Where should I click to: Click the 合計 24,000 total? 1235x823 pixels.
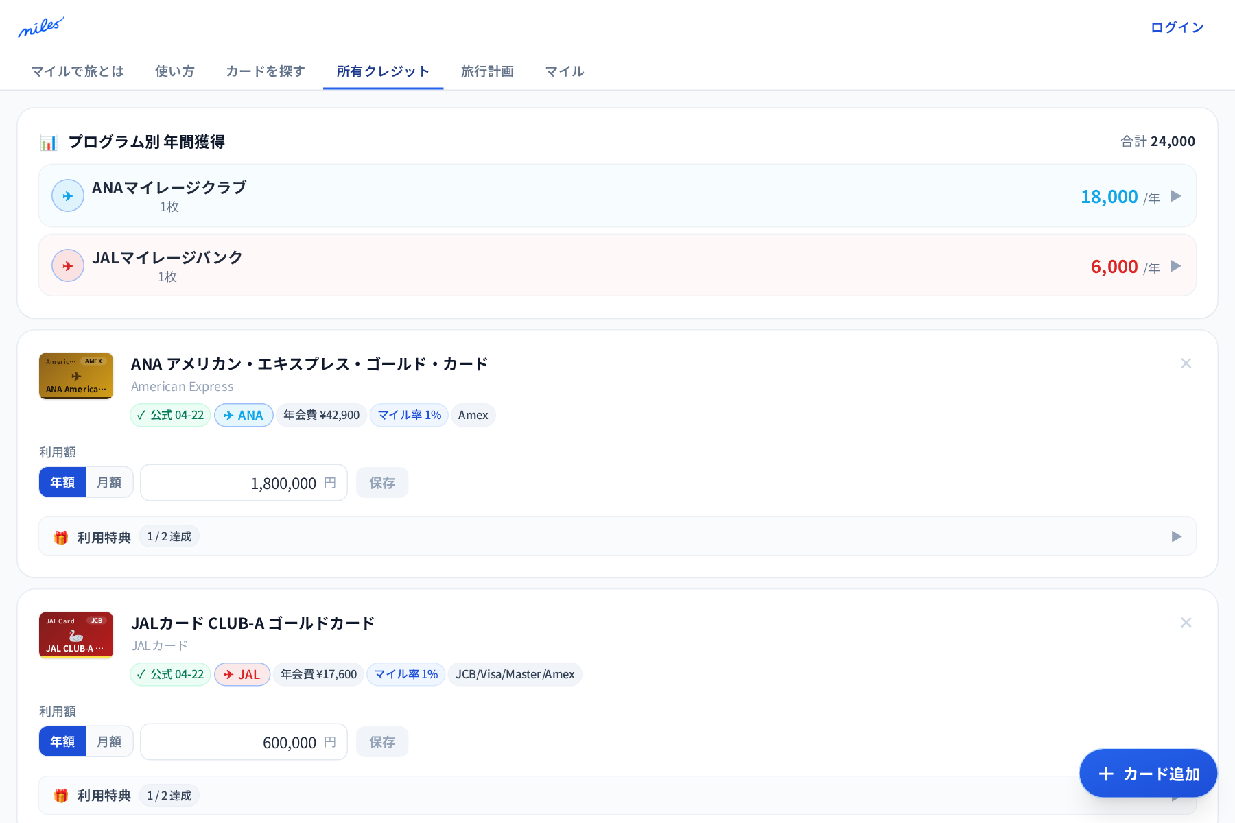[x=1157, y=141]
